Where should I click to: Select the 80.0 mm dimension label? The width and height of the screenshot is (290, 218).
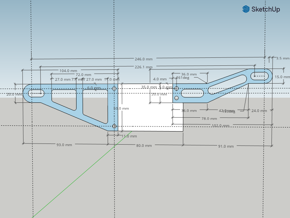point(144,145)
